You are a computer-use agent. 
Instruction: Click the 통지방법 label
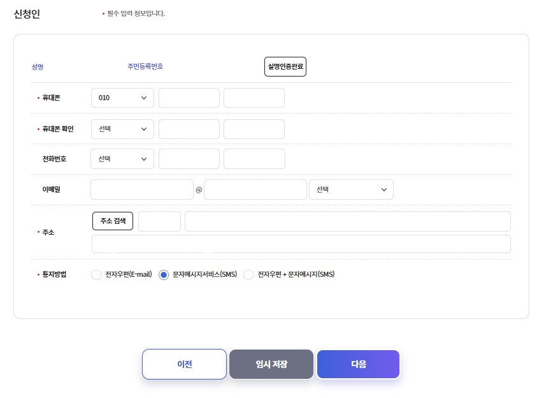(x=54, y=274)
